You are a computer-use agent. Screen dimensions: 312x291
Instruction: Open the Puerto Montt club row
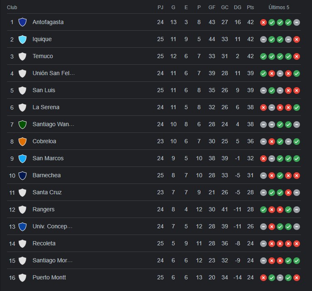pos(154,277)
